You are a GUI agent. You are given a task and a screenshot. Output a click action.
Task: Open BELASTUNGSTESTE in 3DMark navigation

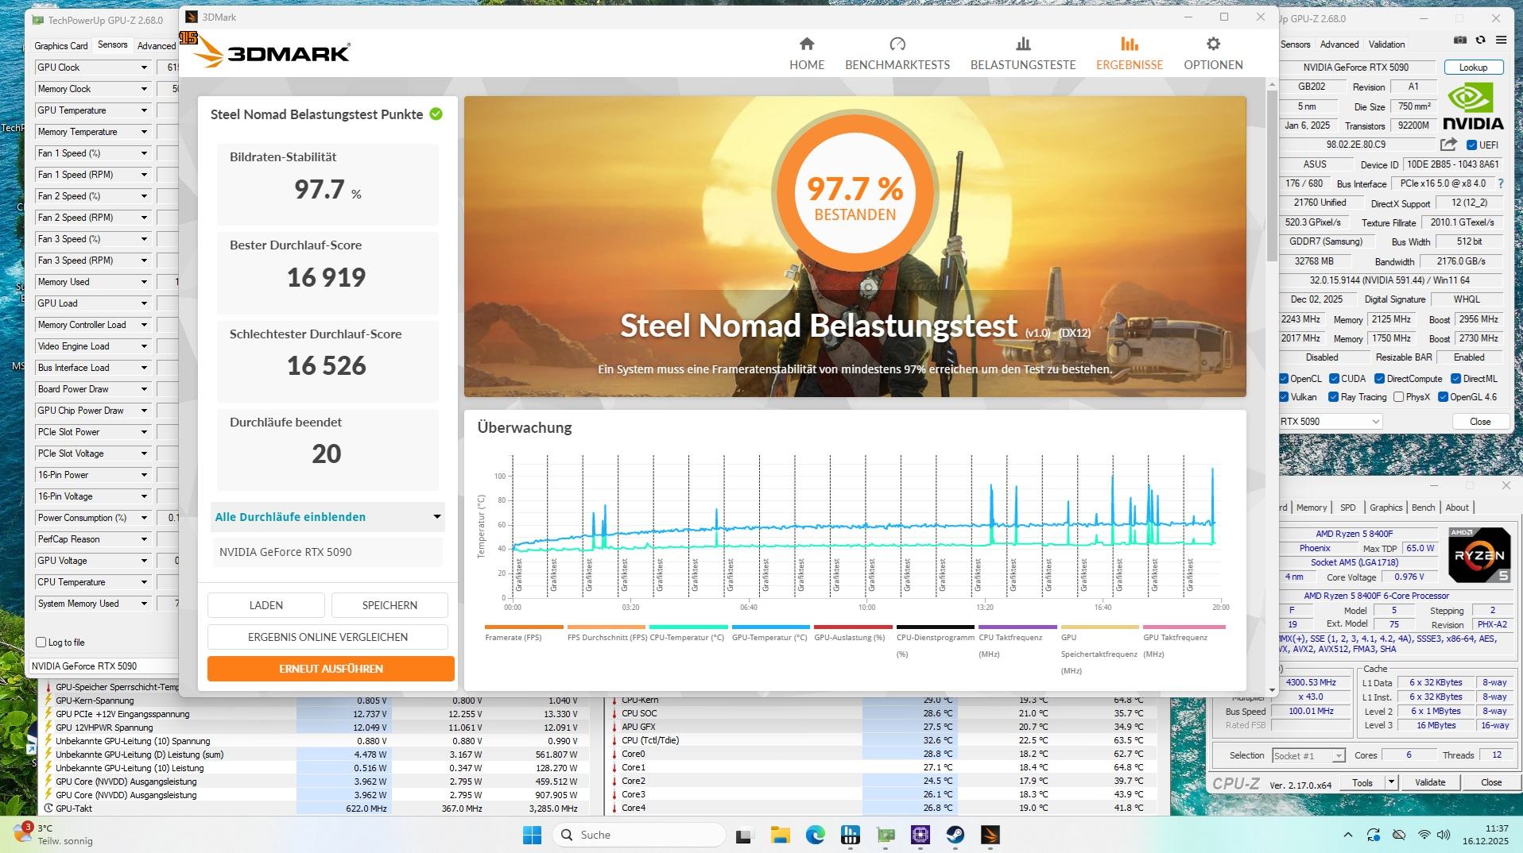pos(1023,53)
